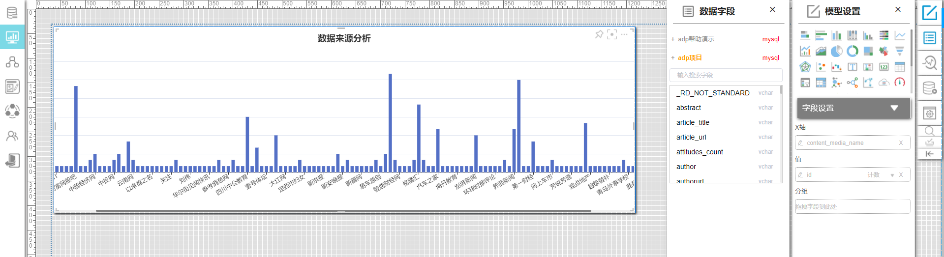Close the 数据字段 panel
The width and height of the screenshot is (944, 257).
point(772,10)
